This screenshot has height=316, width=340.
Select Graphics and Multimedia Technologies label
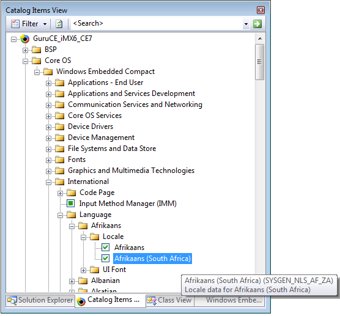click(131, 171)
